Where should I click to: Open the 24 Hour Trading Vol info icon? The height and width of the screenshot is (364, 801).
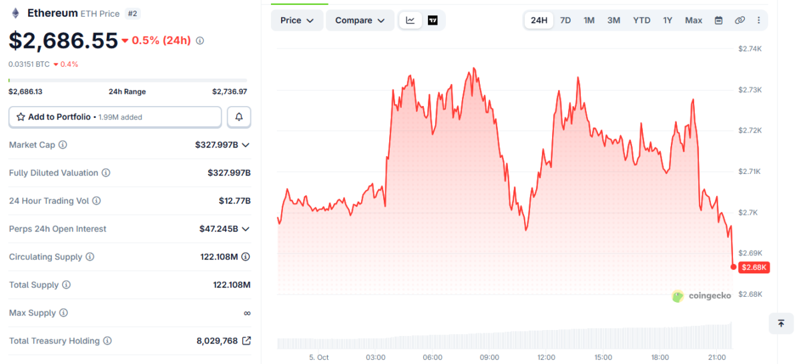point(96,201)
